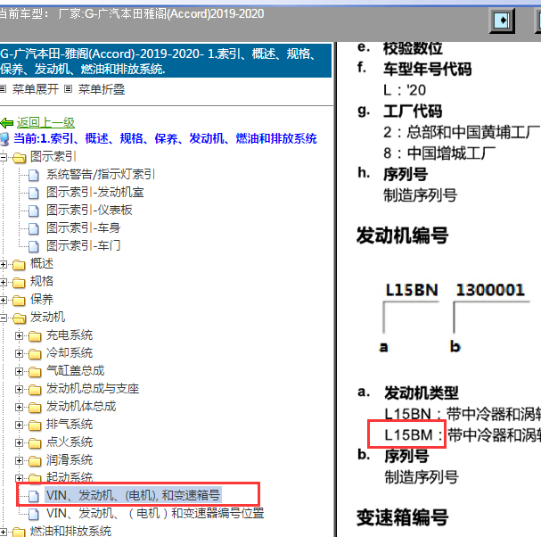This screenshot has height=537, width=541.
Task: Expand the 排气系统 subfolder
Action: click(20, 425)
